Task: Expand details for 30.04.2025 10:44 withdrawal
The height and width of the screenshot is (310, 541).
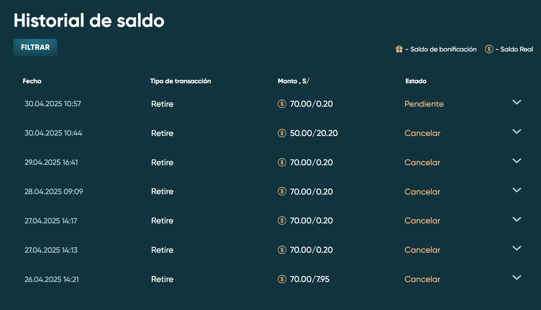Action: point(517,131)
